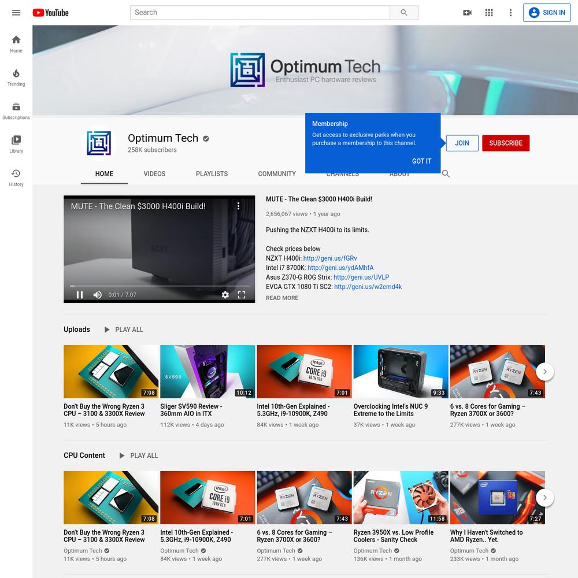Open Uploads row Ryzen 3 review thumbnail
Image resolution: width=578 pixels, height=578 pixels.
[111, 372]
